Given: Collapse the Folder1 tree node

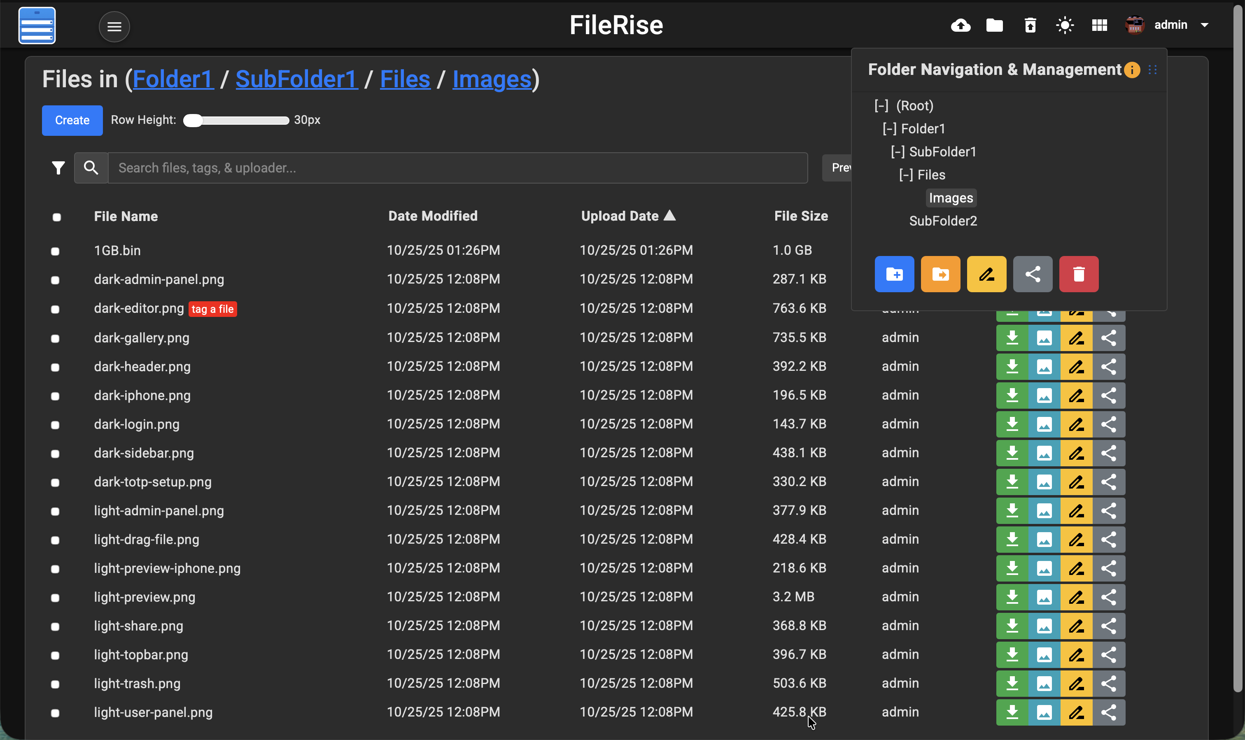Looking at the screenshot, I should [x=889, y=129].
